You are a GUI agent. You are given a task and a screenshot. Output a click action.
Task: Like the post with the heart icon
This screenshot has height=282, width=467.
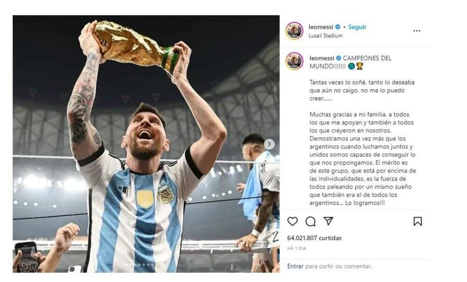pos(292,221)
